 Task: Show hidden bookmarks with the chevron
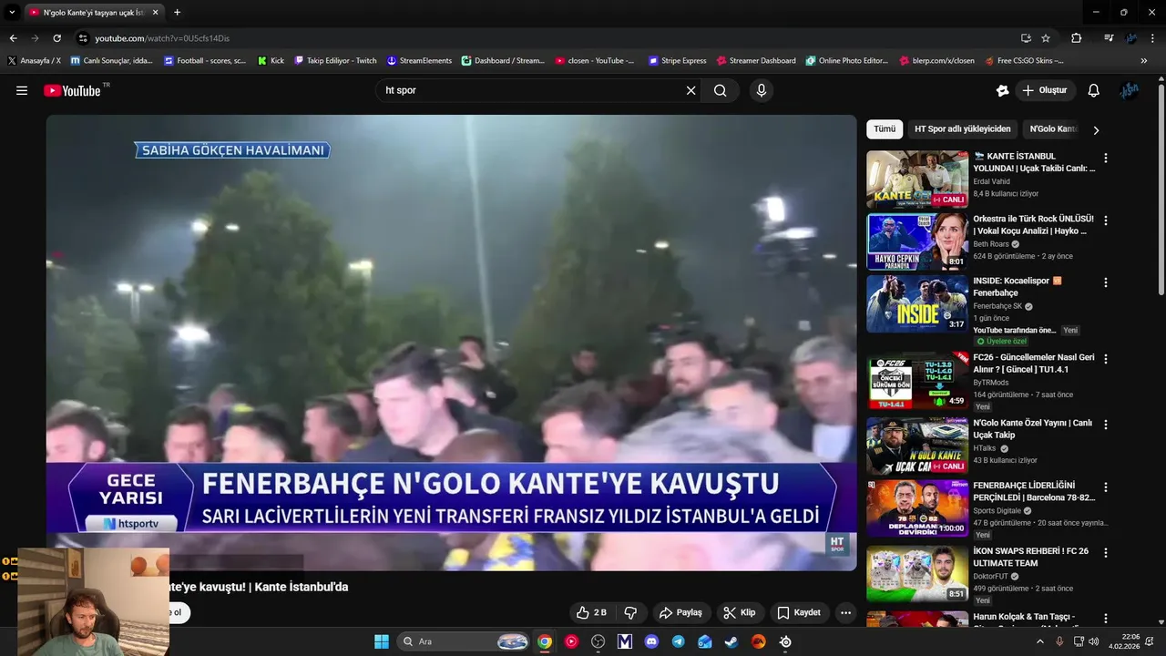[x=1144, y=61]
